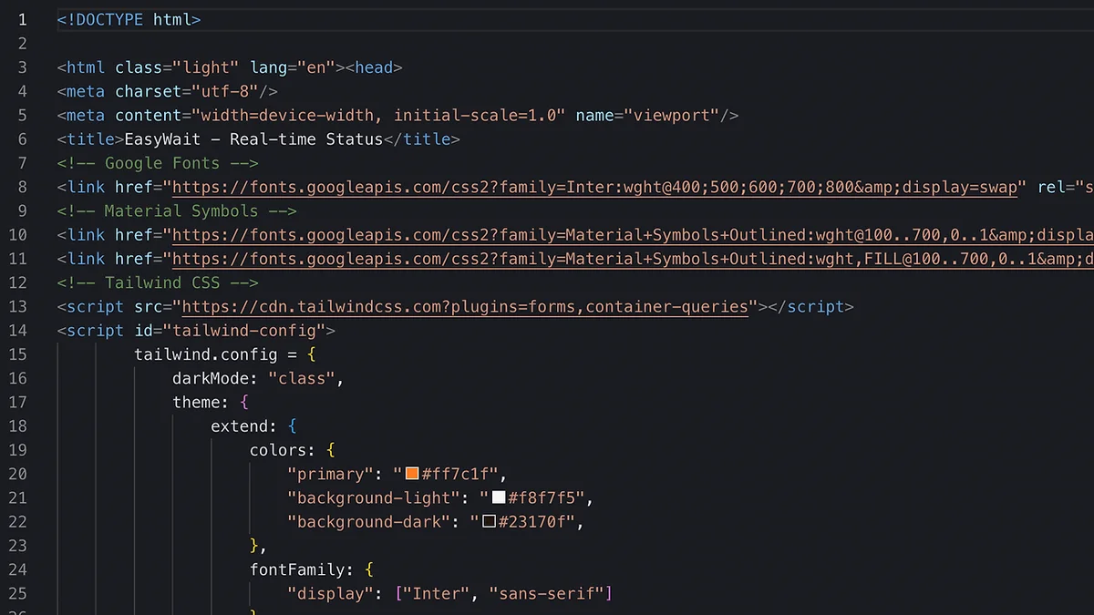Click the lang "en" attribute value

316,67
